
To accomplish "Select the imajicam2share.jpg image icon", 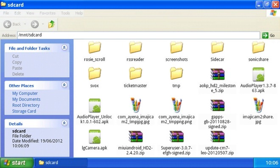I will [x=258, y=105].
